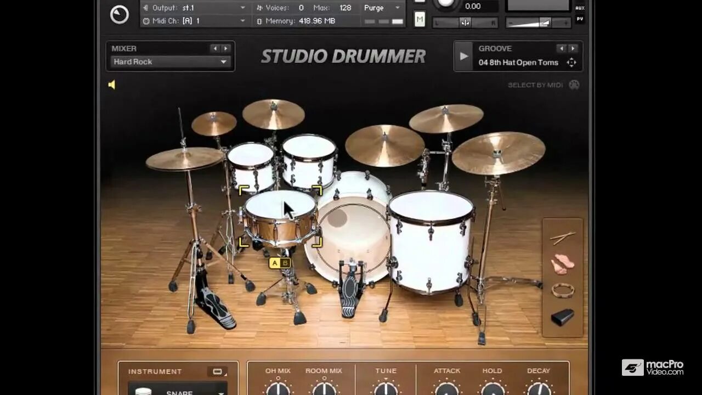The width and height of the screenshot is (702, 395).
Task: Click the upper right crash cymbal
Action: click(446, 119)
